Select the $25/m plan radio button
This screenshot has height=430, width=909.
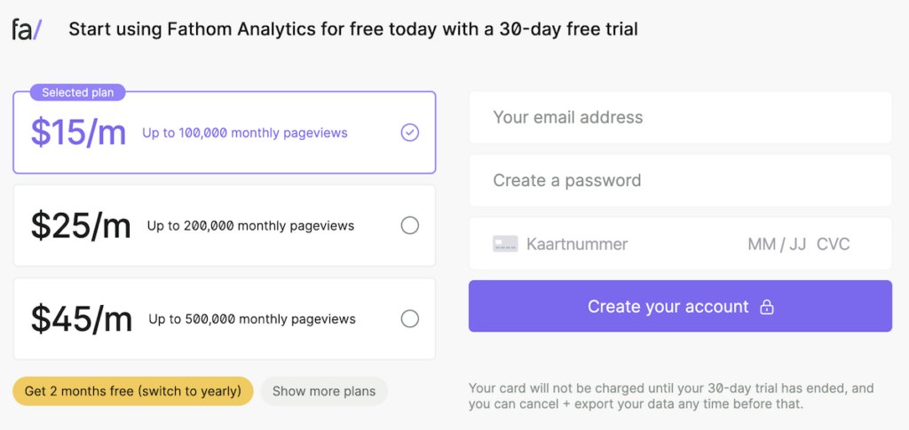coord(409,225)
